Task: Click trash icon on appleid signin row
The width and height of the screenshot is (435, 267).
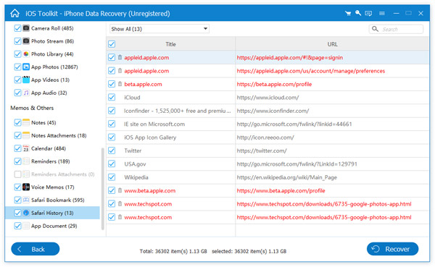Action: (120, 57)
